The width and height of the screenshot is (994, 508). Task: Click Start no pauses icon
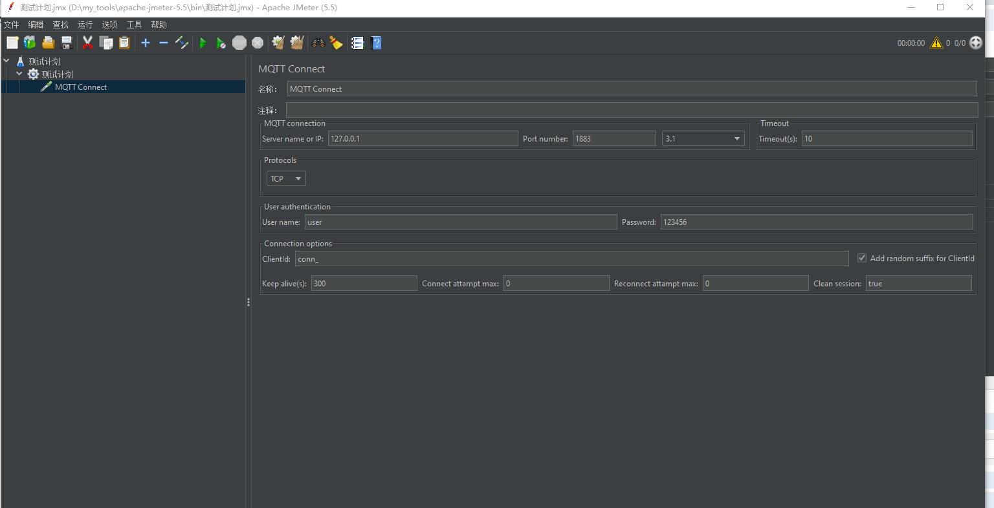[221, 43]
